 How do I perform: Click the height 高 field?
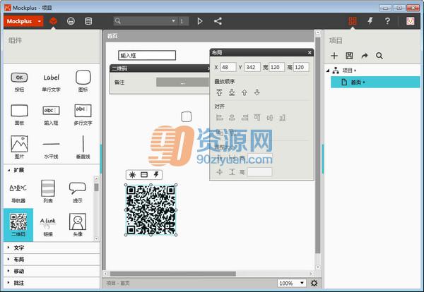pyautogui.click(x=301, y=67)
